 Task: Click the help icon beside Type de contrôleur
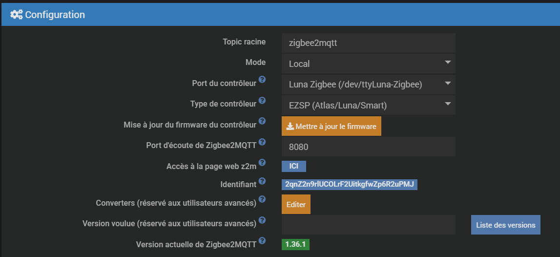(262, 100)
